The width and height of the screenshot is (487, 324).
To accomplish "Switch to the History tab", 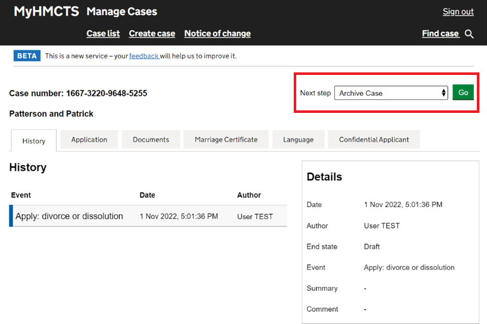I will (34, 141).
